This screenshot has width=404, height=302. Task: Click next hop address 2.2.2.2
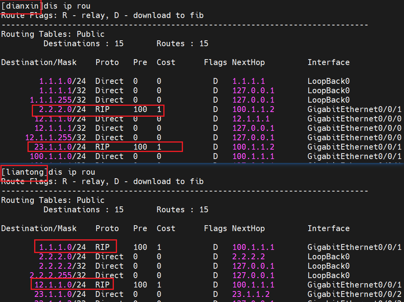click(x=249, y=257)
